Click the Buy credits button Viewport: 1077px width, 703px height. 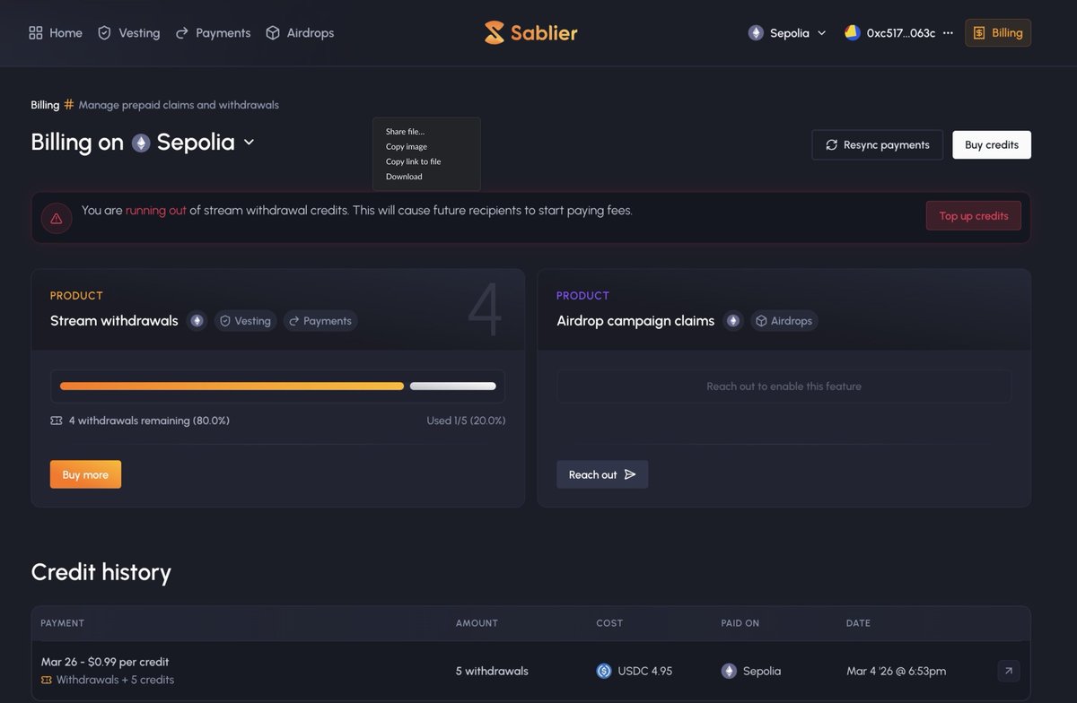(992, 145)
